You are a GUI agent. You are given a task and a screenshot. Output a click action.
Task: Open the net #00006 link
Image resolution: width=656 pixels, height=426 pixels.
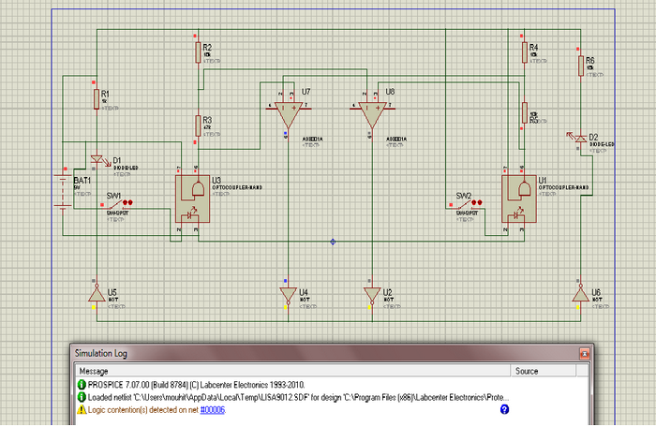[x=213, y=410]
